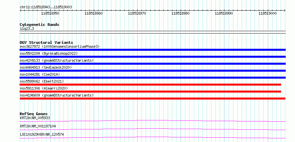Click the blue bar under esv3627872
The width and height of the screenshot is (295, 142).
(152, 50)
